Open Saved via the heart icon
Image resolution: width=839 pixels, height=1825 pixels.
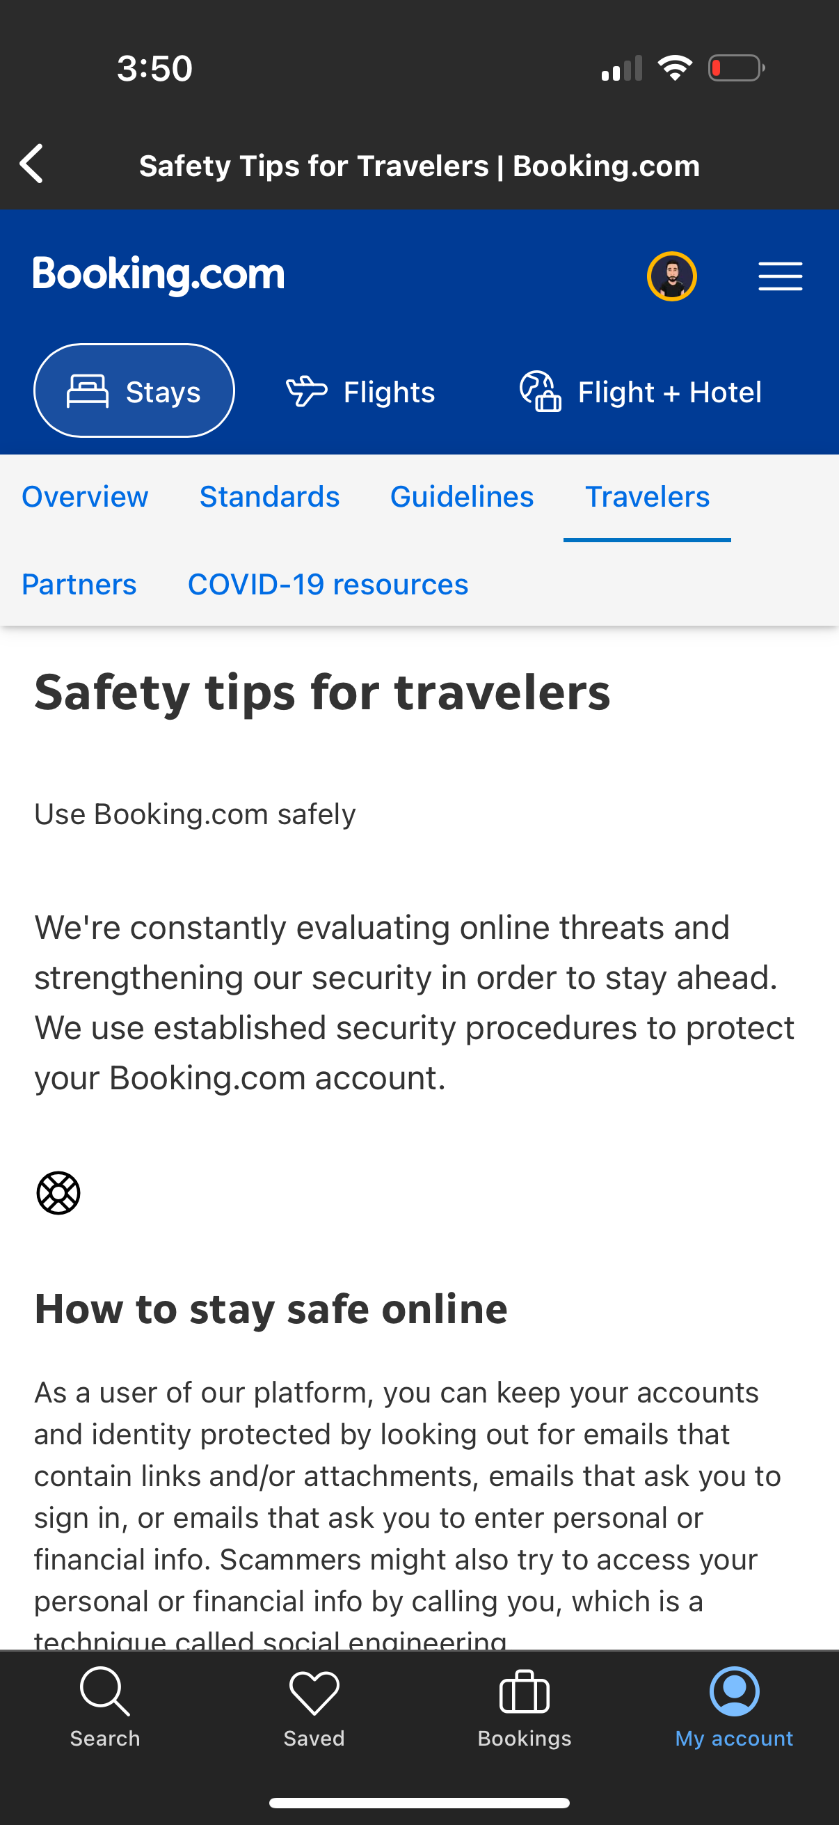pos(314,1693)
